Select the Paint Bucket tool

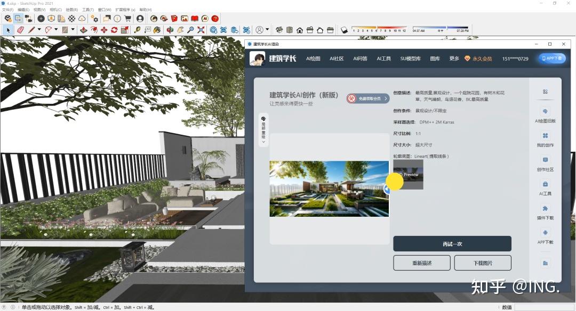[x=157, y=30]
